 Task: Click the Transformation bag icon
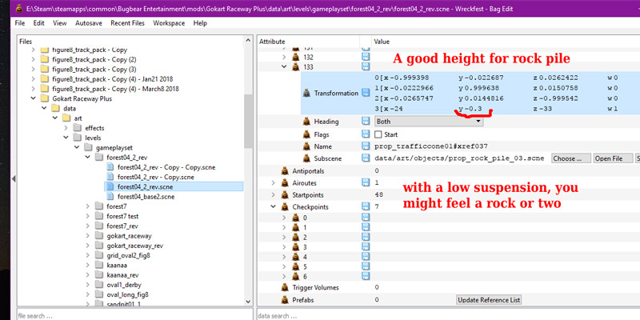pos(306,94)
